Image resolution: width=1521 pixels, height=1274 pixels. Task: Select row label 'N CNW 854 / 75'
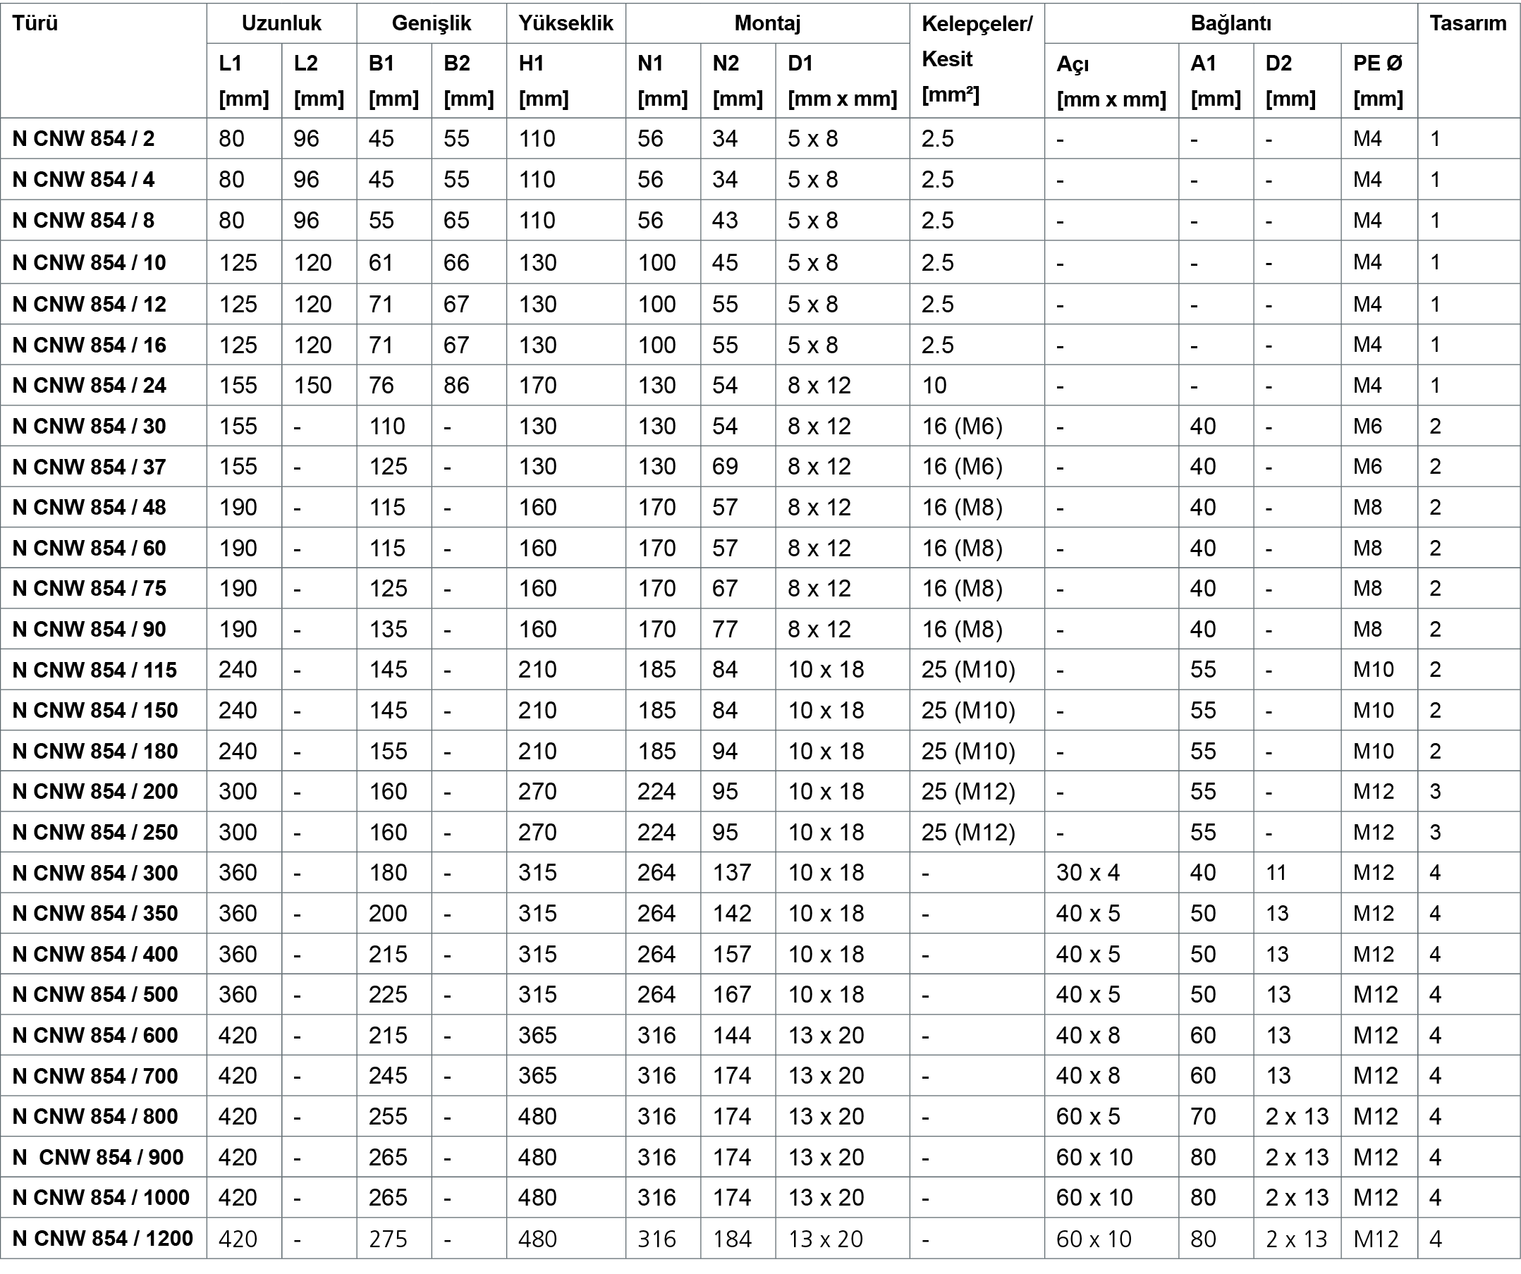point(89,588)
